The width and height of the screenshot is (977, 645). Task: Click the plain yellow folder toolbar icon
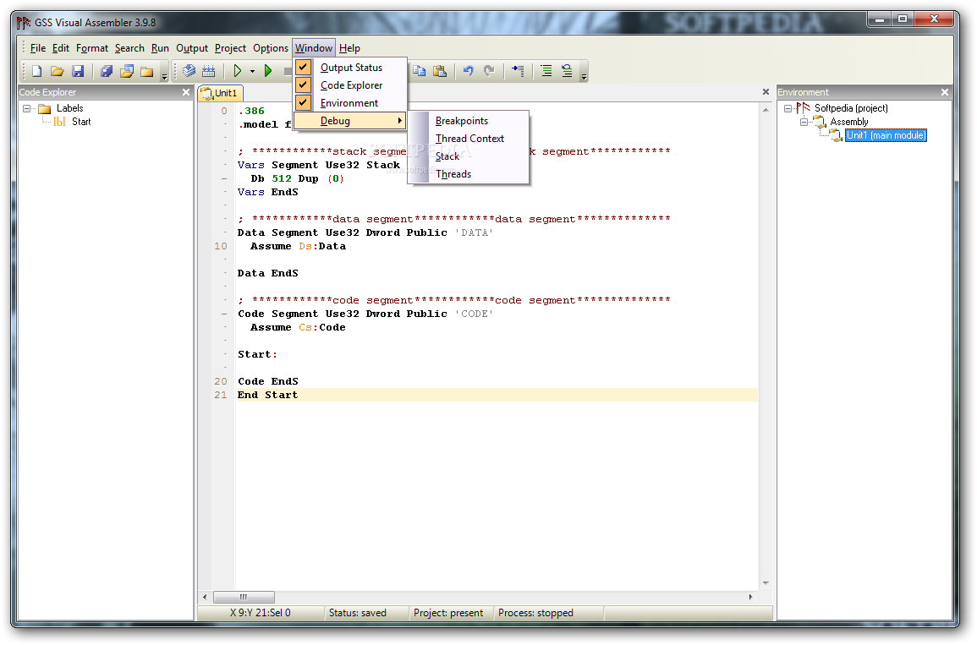tap(147, 71)
